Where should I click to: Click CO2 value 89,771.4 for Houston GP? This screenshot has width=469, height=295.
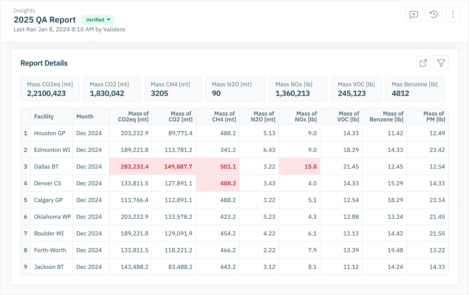click(x=180, y=133)
